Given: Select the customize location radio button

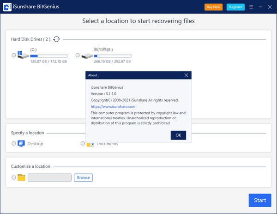Looking at the screenshot, I should click(13, 177).
